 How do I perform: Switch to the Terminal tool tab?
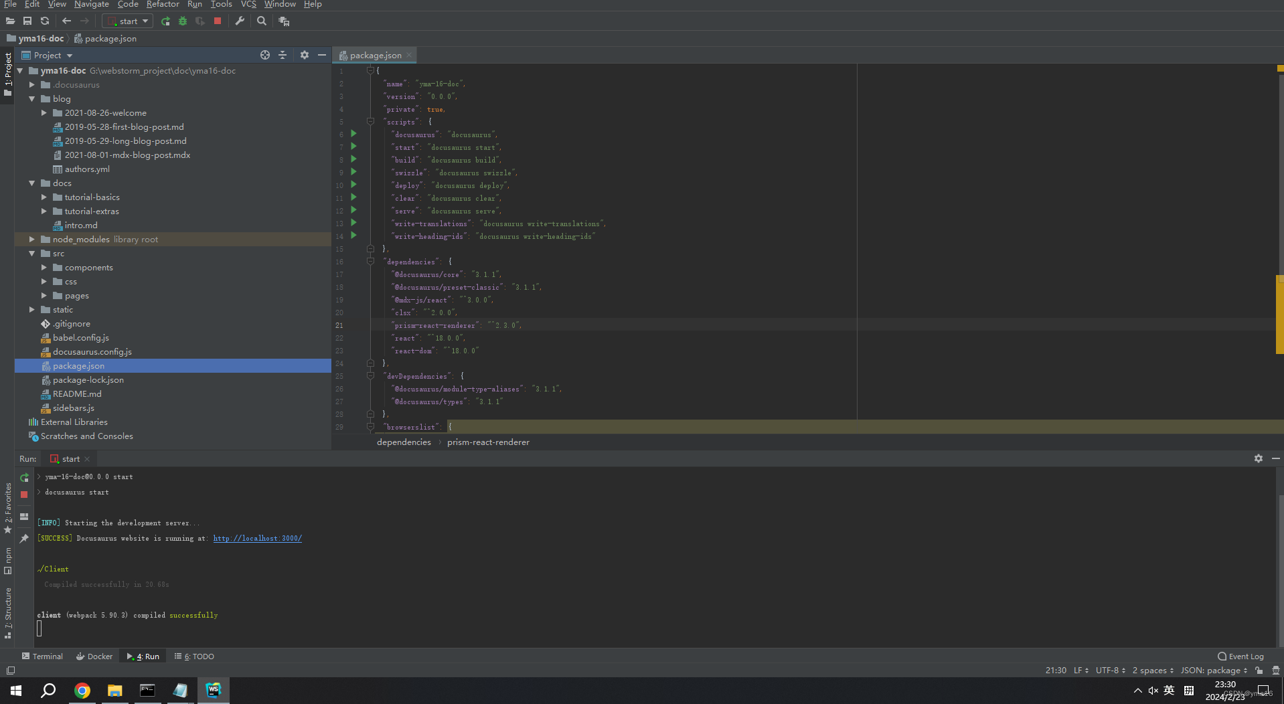pos(42,656)
